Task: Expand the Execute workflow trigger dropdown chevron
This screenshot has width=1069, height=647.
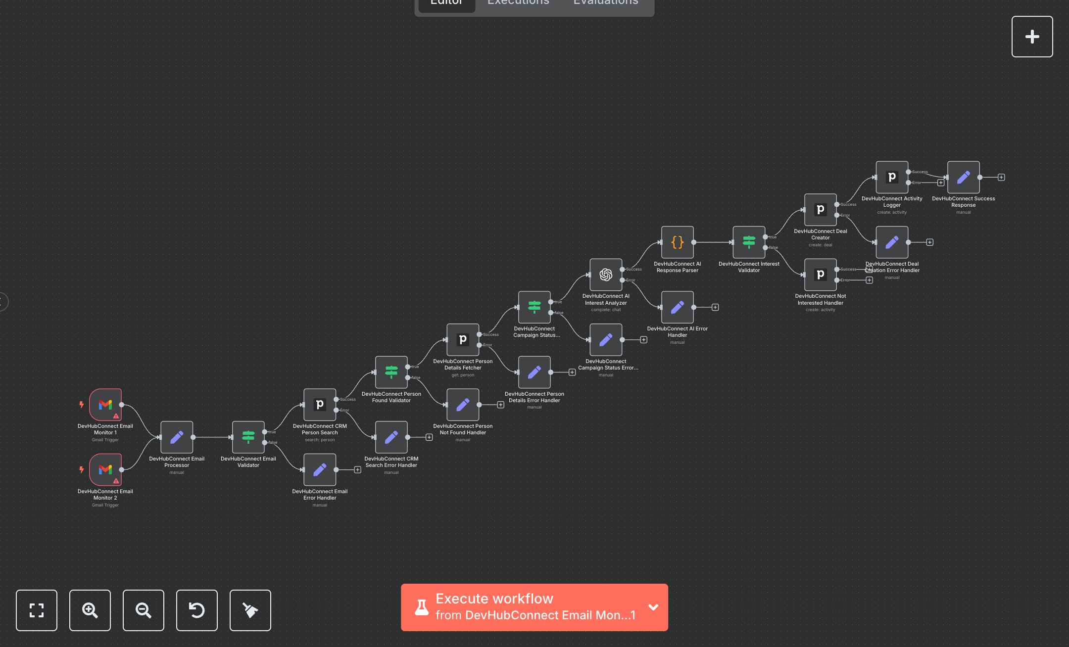Action: (653, 607)
